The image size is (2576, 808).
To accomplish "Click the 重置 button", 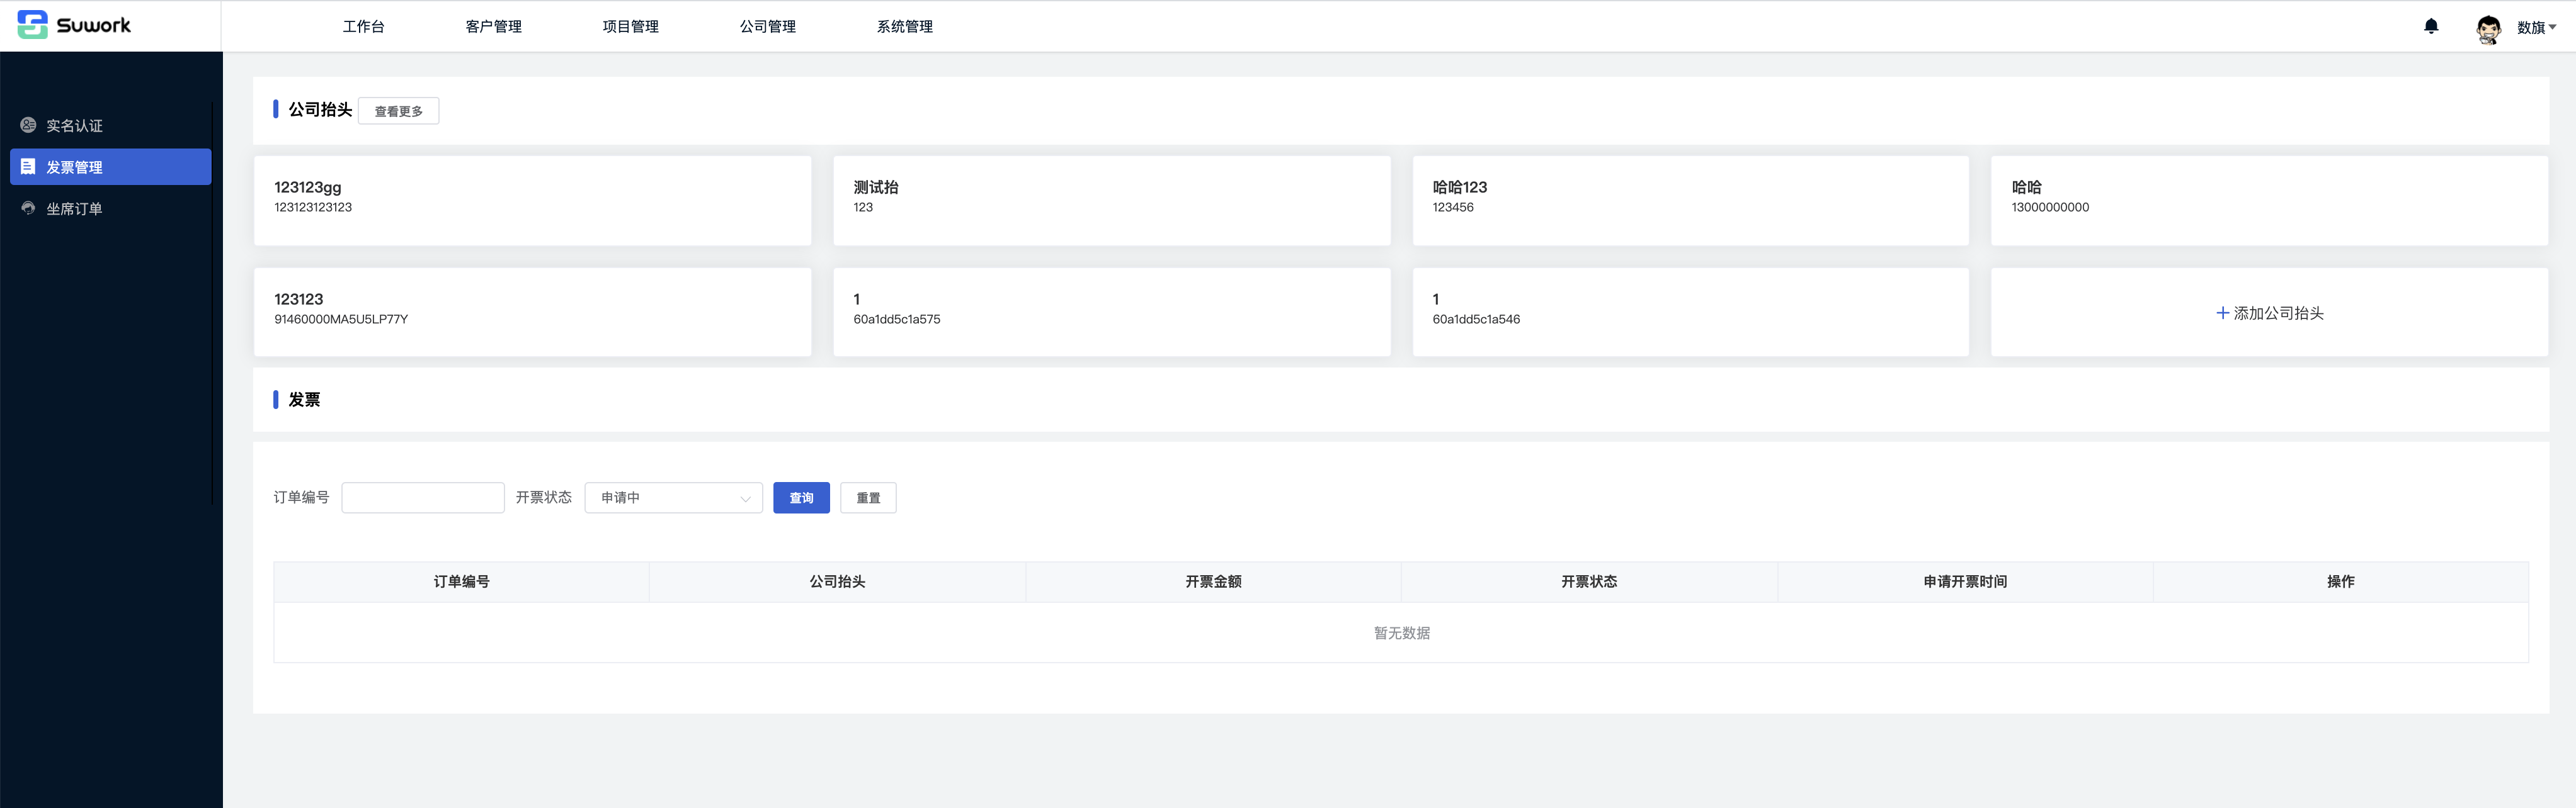I will click(868, 497).
